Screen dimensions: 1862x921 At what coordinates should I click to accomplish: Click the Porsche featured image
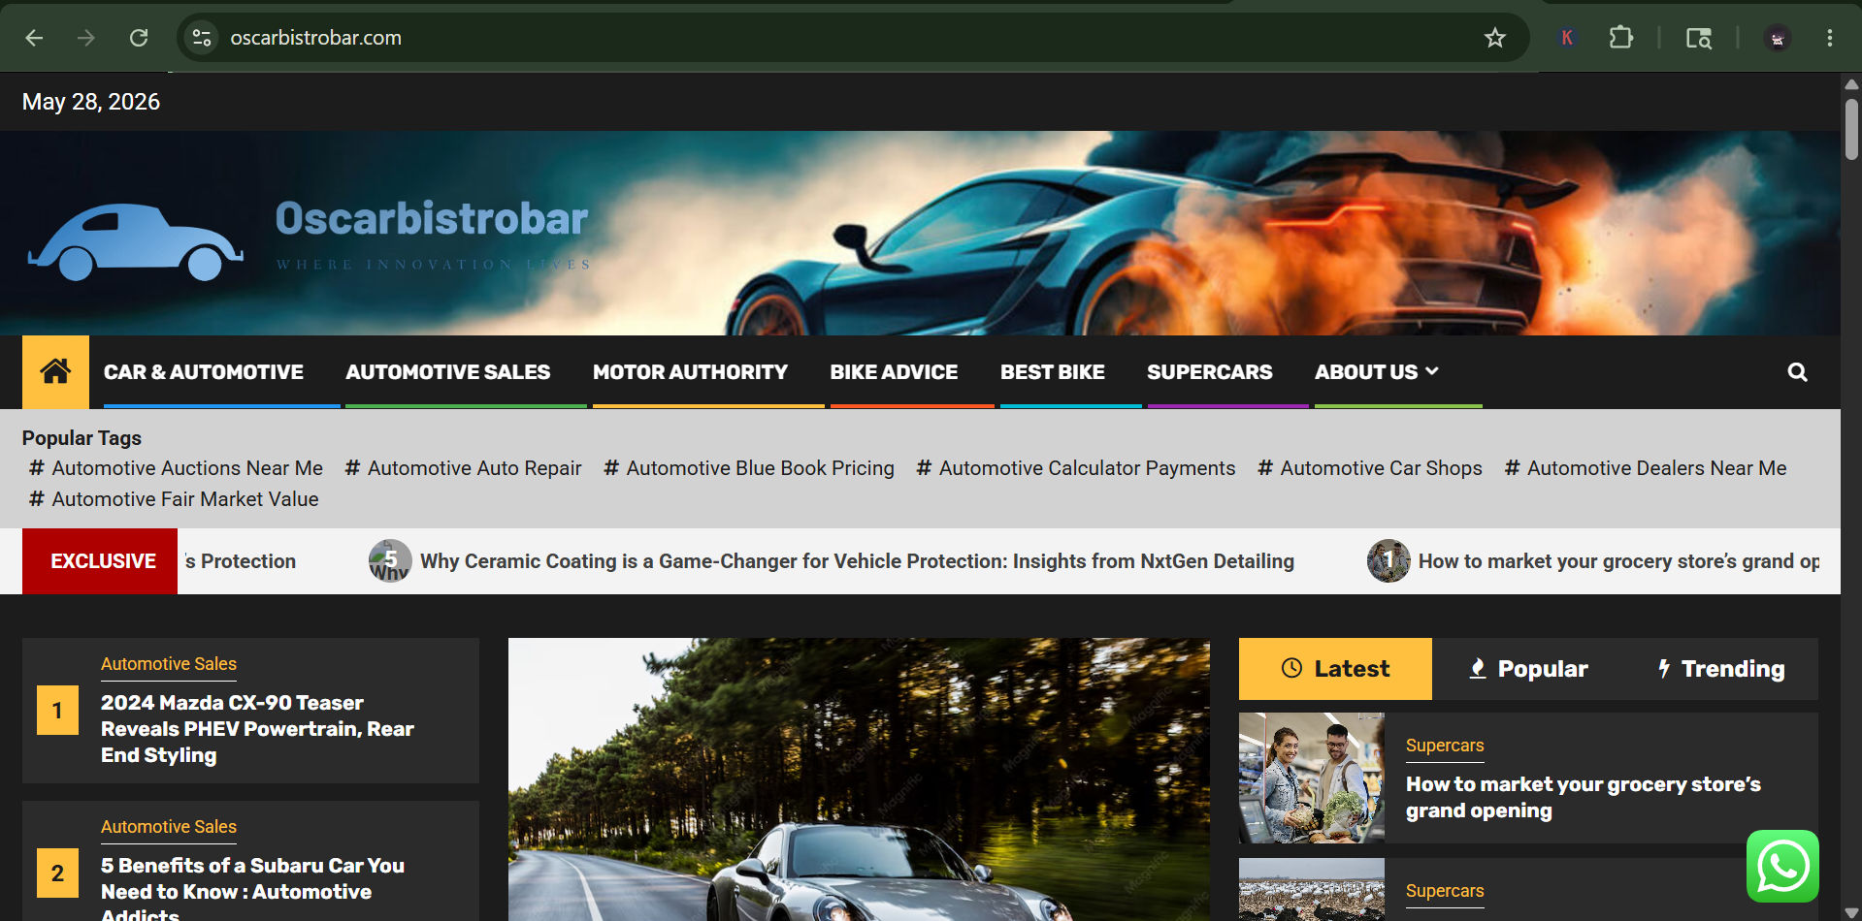[x=859, y=779]
